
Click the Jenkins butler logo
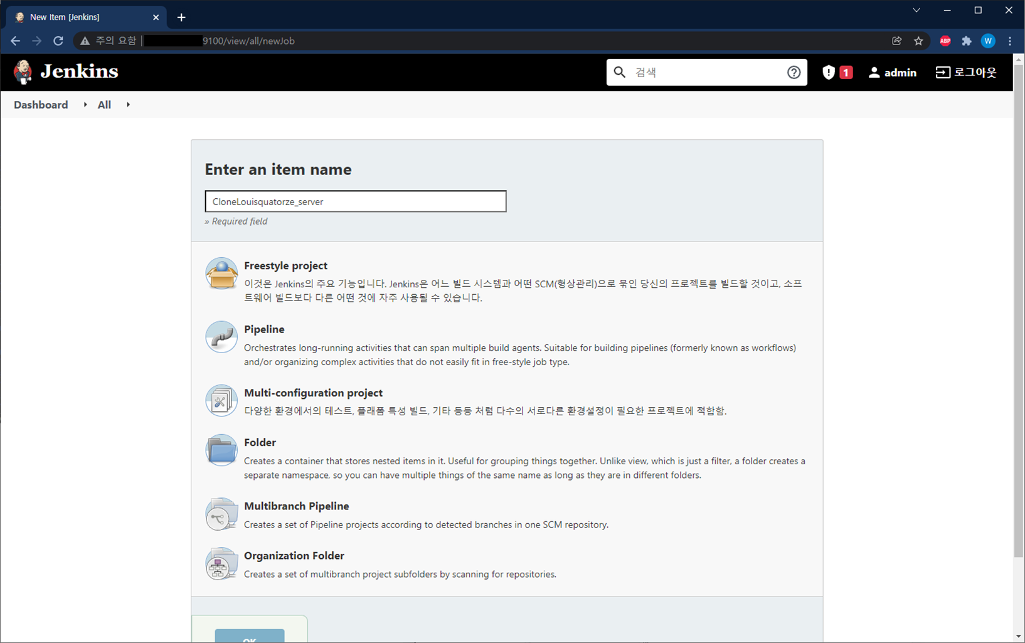[x=23, y=72]
